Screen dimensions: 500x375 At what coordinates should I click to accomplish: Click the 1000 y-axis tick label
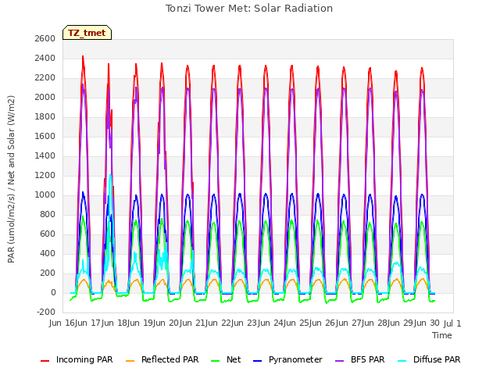[45, 195]
